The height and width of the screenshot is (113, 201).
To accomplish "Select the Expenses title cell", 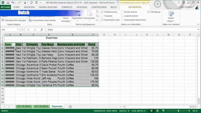I will tap(52, 38).
